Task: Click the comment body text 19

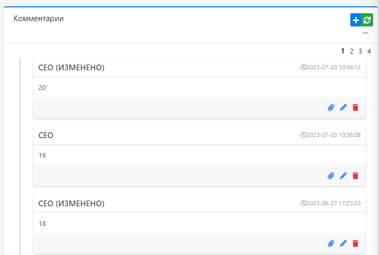Action: (x=42, y=156)
